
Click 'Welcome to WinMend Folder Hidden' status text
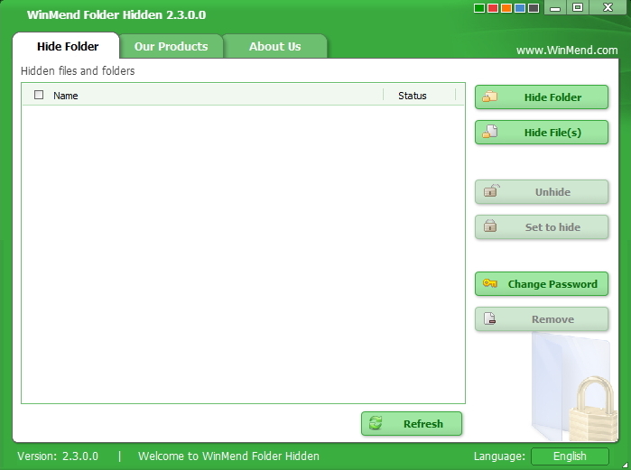pyautogui.click(x=228, y=456)
